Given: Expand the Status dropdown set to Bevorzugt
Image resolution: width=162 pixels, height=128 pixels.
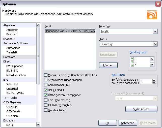Looking at the screenshot, I should click(x=155, y=44).
